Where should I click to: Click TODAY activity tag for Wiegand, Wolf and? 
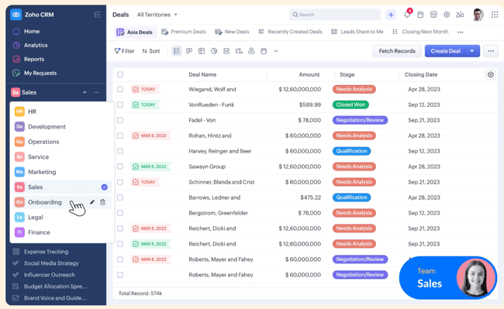(144, 89)
